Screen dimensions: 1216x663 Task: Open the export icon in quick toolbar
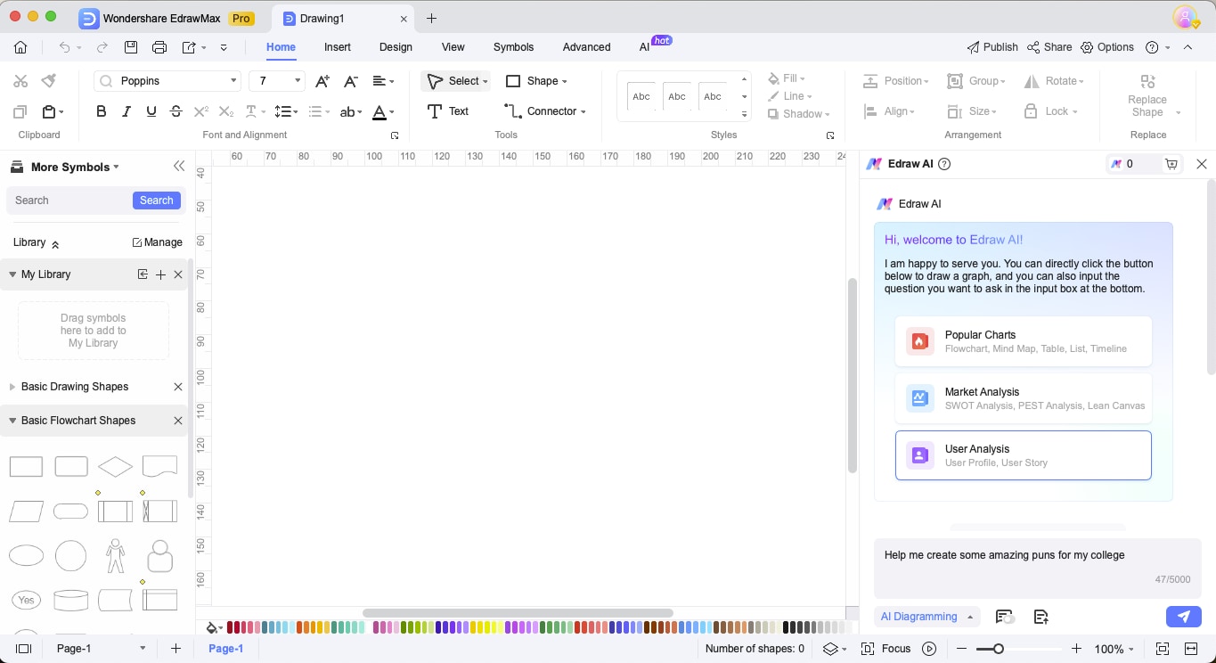tap(189, 47)
